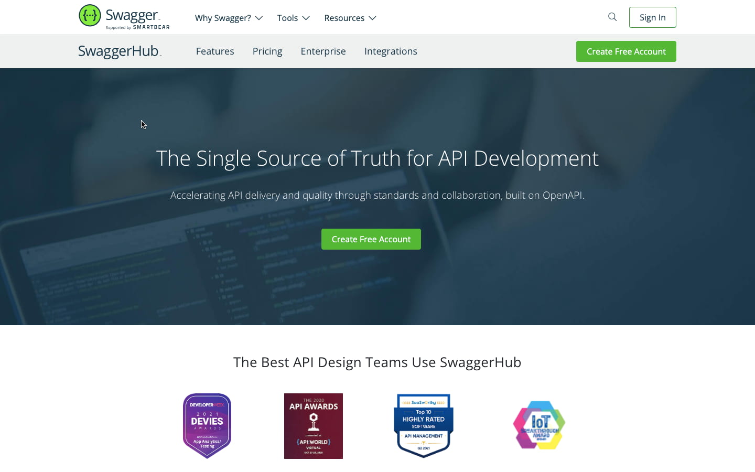Click the "Best API Design Teams" heading
Image resolution: width=755 pixels, height=472 pixels.
pos(377,362)
